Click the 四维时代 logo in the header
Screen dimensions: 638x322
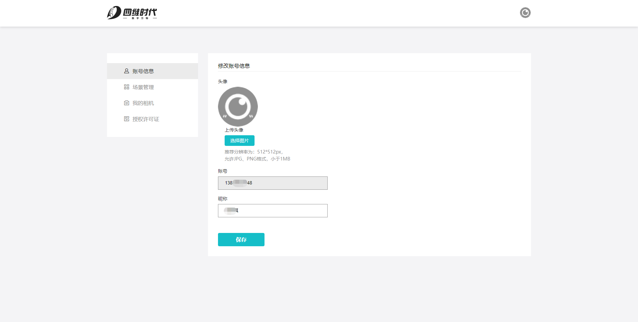coord(132,13)
